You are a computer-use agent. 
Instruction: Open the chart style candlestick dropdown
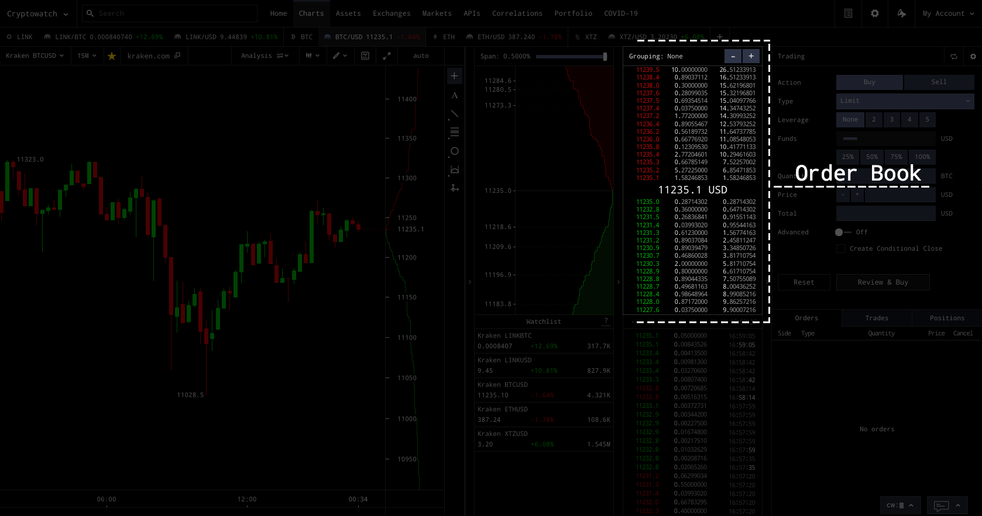(x=313, y=56)
